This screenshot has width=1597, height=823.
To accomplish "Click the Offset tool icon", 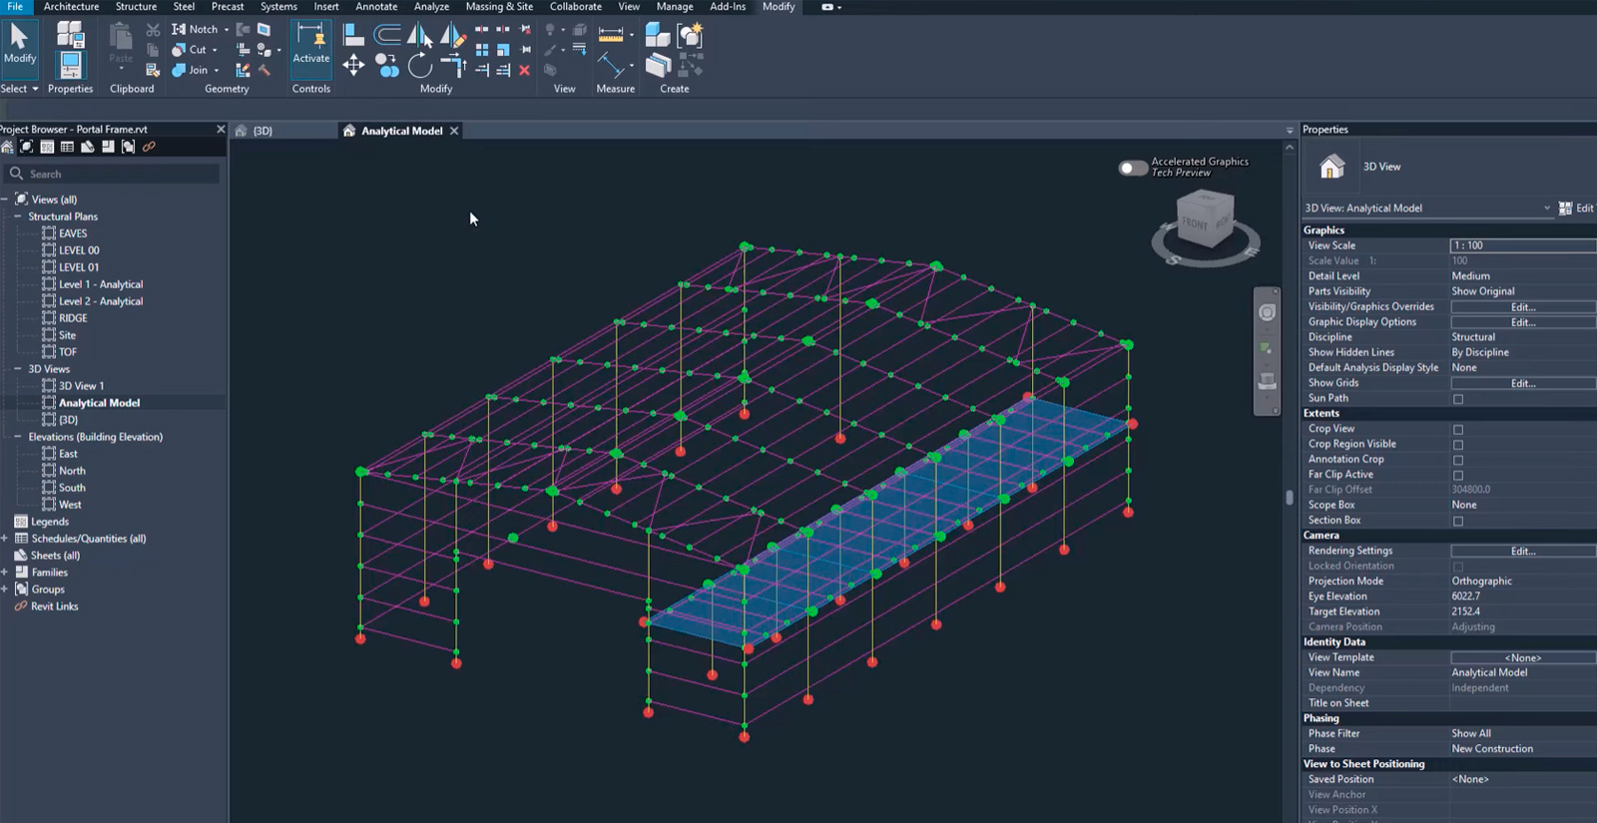I will 387,36.
